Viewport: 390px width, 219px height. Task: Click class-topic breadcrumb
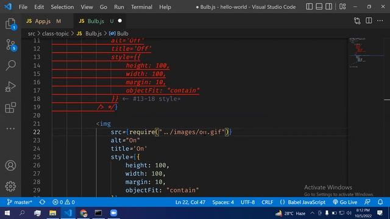[x=55, y=33]
